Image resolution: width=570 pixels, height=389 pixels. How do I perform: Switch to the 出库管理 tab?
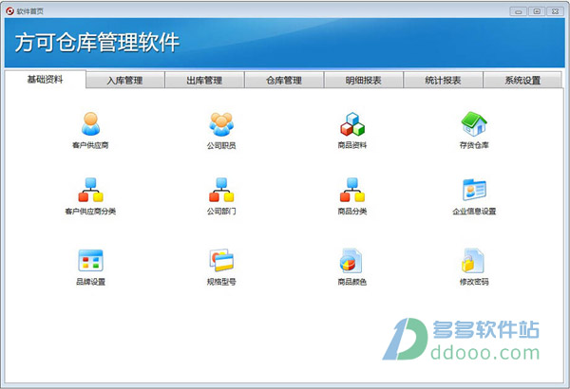204,81
